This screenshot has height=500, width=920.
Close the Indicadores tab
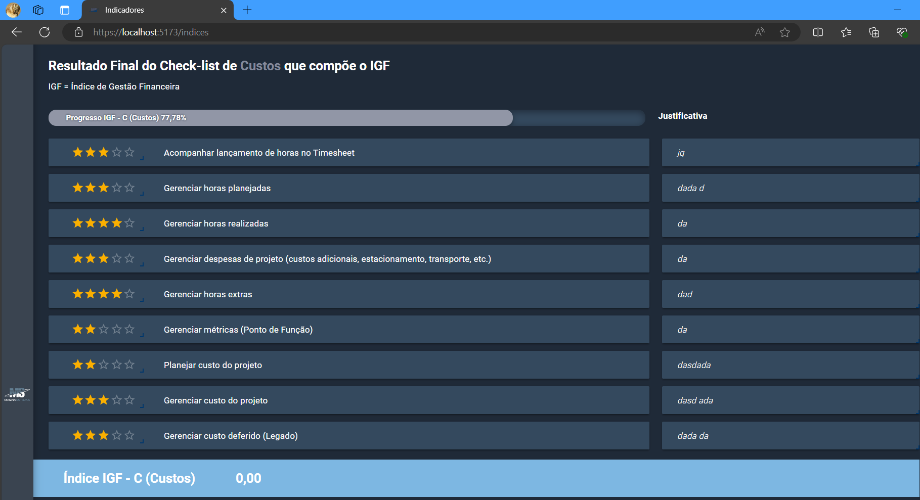coord(224,10)
